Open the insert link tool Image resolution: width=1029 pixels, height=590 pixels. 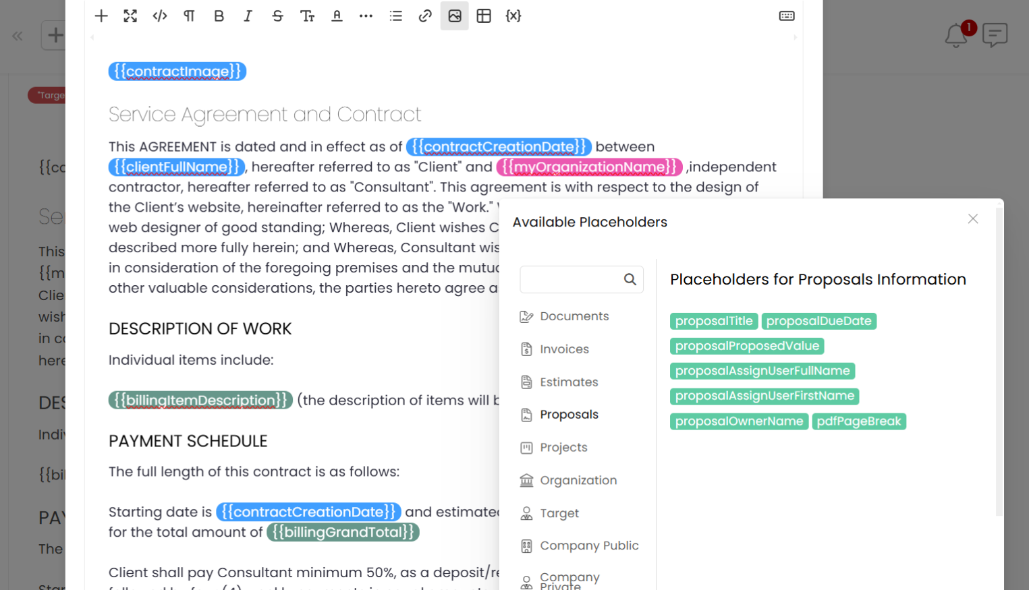(x=425, y=16)
